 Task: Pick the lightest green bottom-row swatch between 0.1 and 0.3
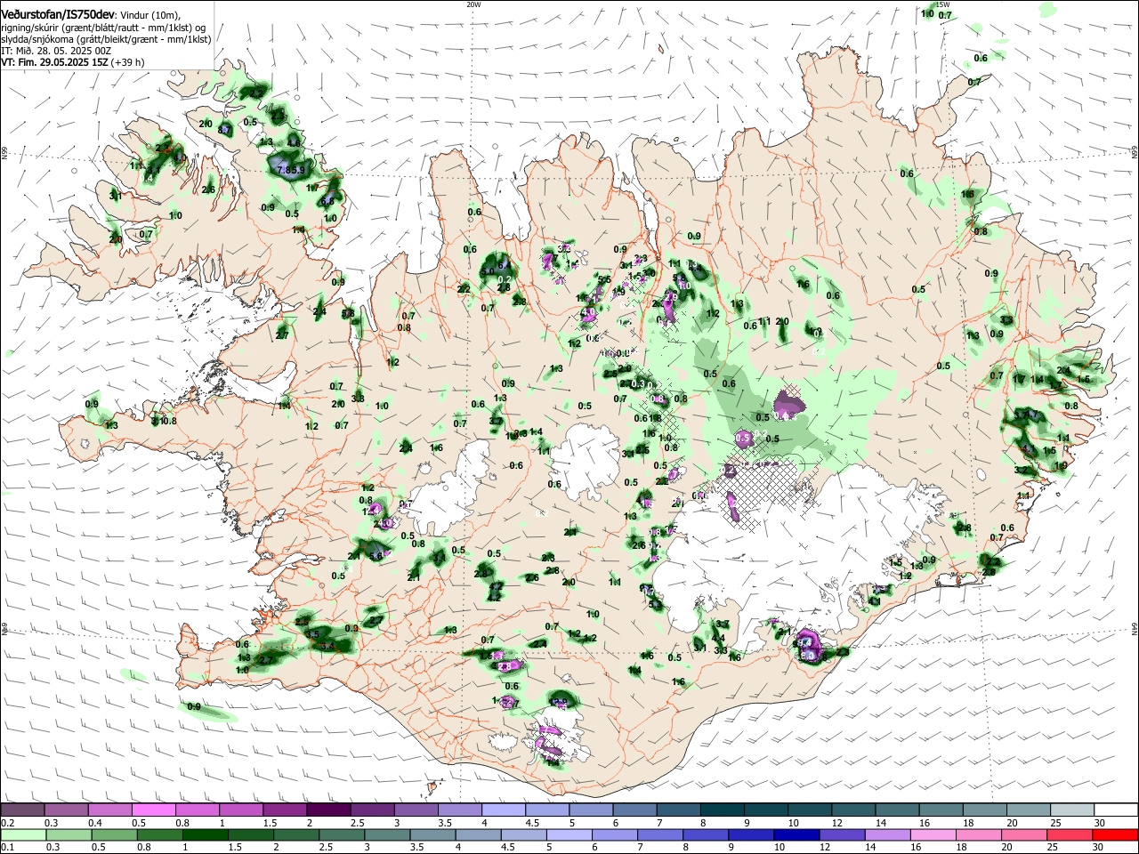pos(24,835)
